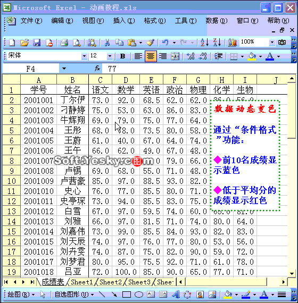Open the Paste options dropdown arrow

coord(140,43)
